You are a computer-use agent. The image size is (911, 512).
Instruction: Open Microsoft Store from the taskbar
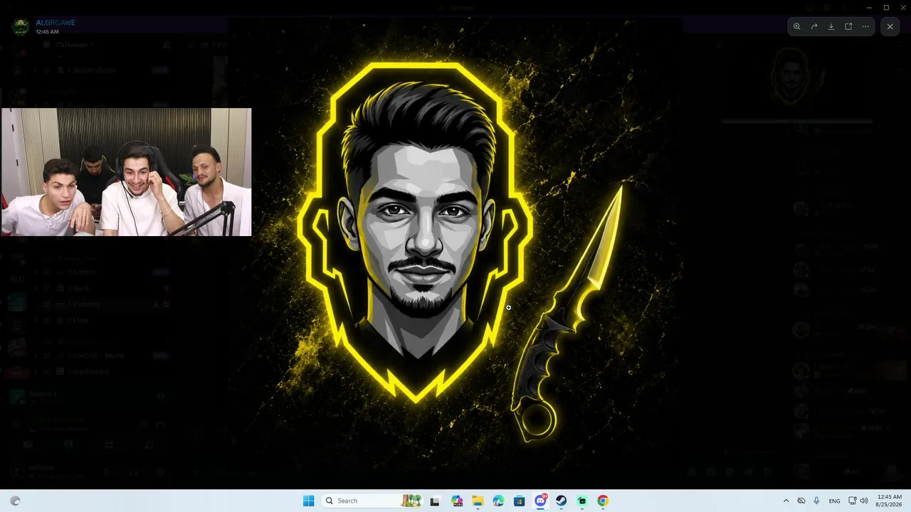[520, 501]
